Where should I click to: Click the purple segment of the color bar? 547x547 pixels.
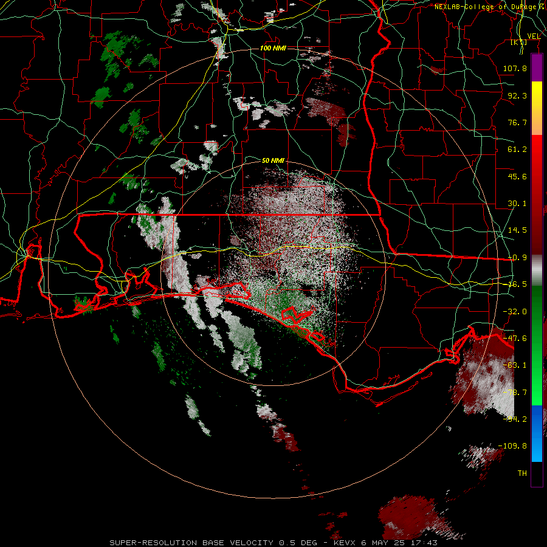tap(537, 67)
